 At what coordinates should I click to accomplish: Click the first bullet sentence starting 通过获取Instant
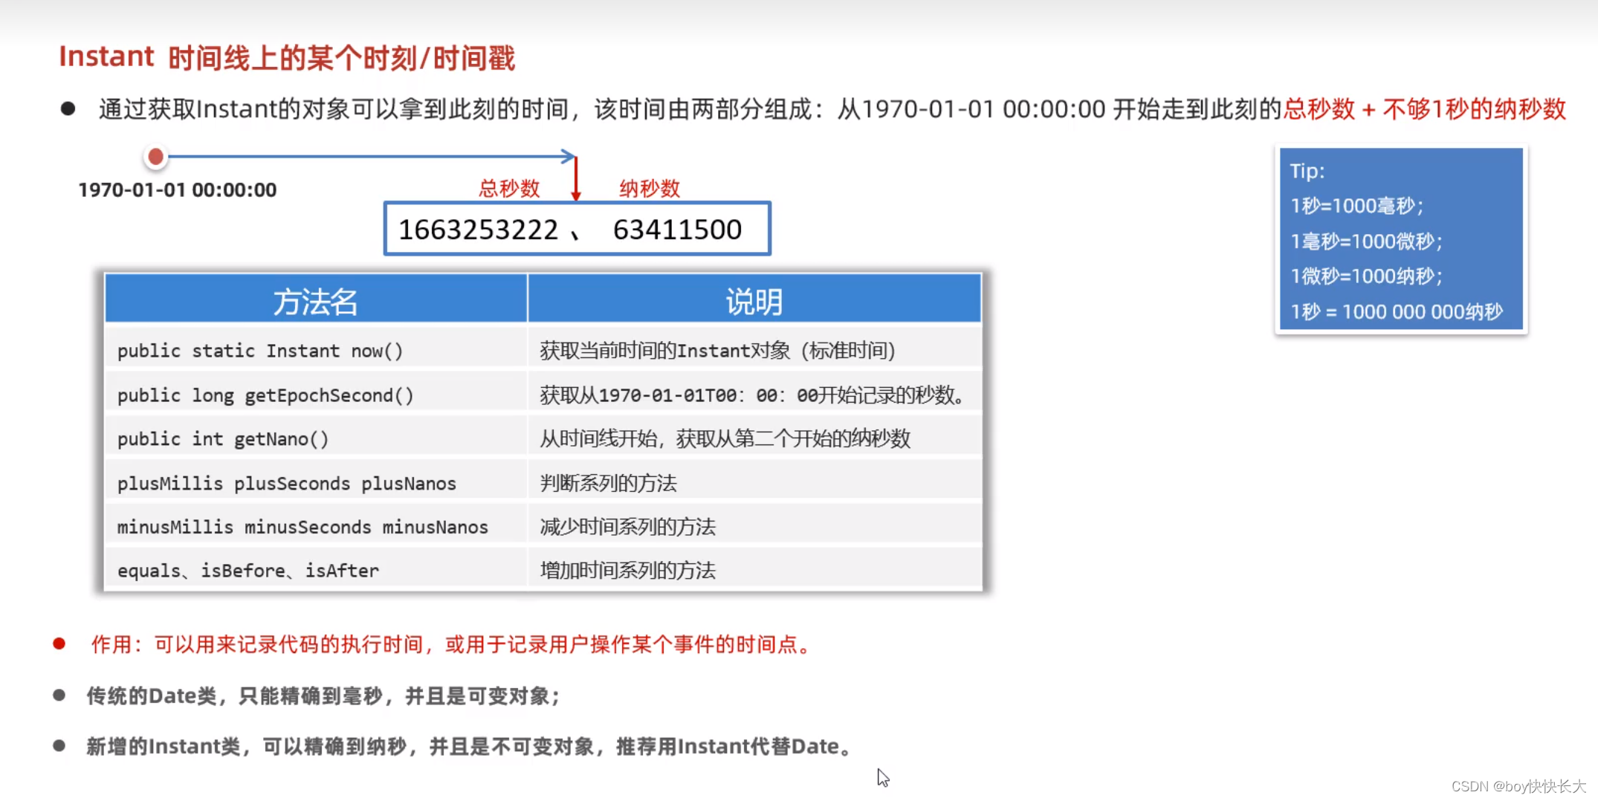(x=832, y=110)
